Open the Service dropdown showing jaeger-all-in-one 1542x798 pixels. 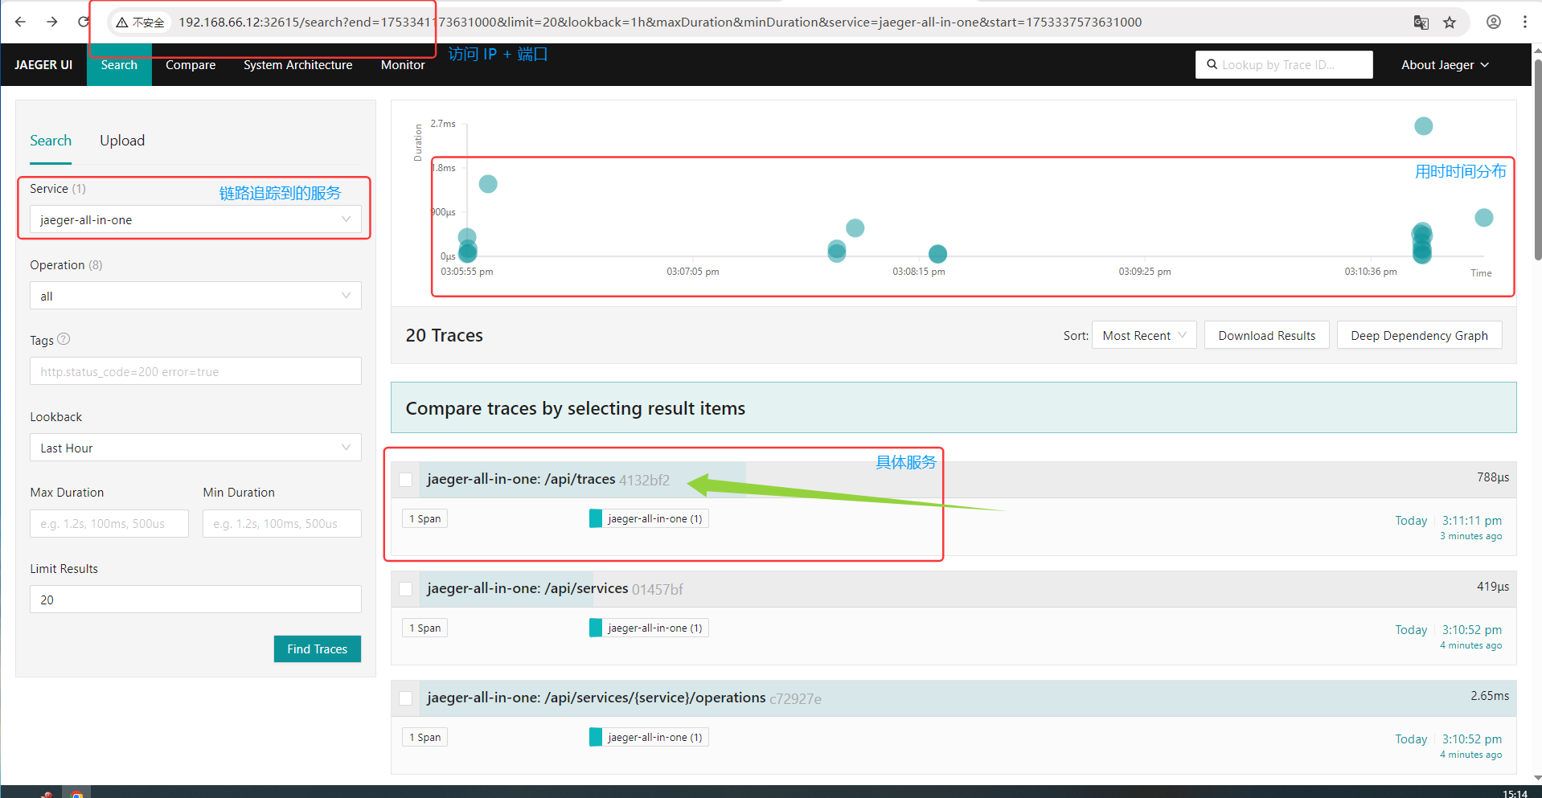[x=195, y=219]
